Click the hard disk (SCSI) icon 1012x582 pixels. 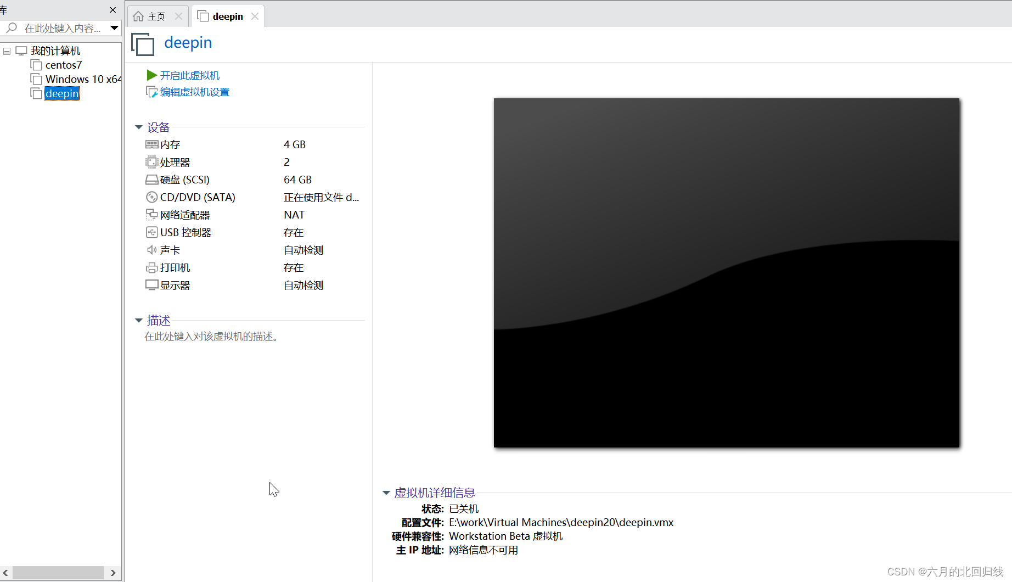tap(152, 180)
